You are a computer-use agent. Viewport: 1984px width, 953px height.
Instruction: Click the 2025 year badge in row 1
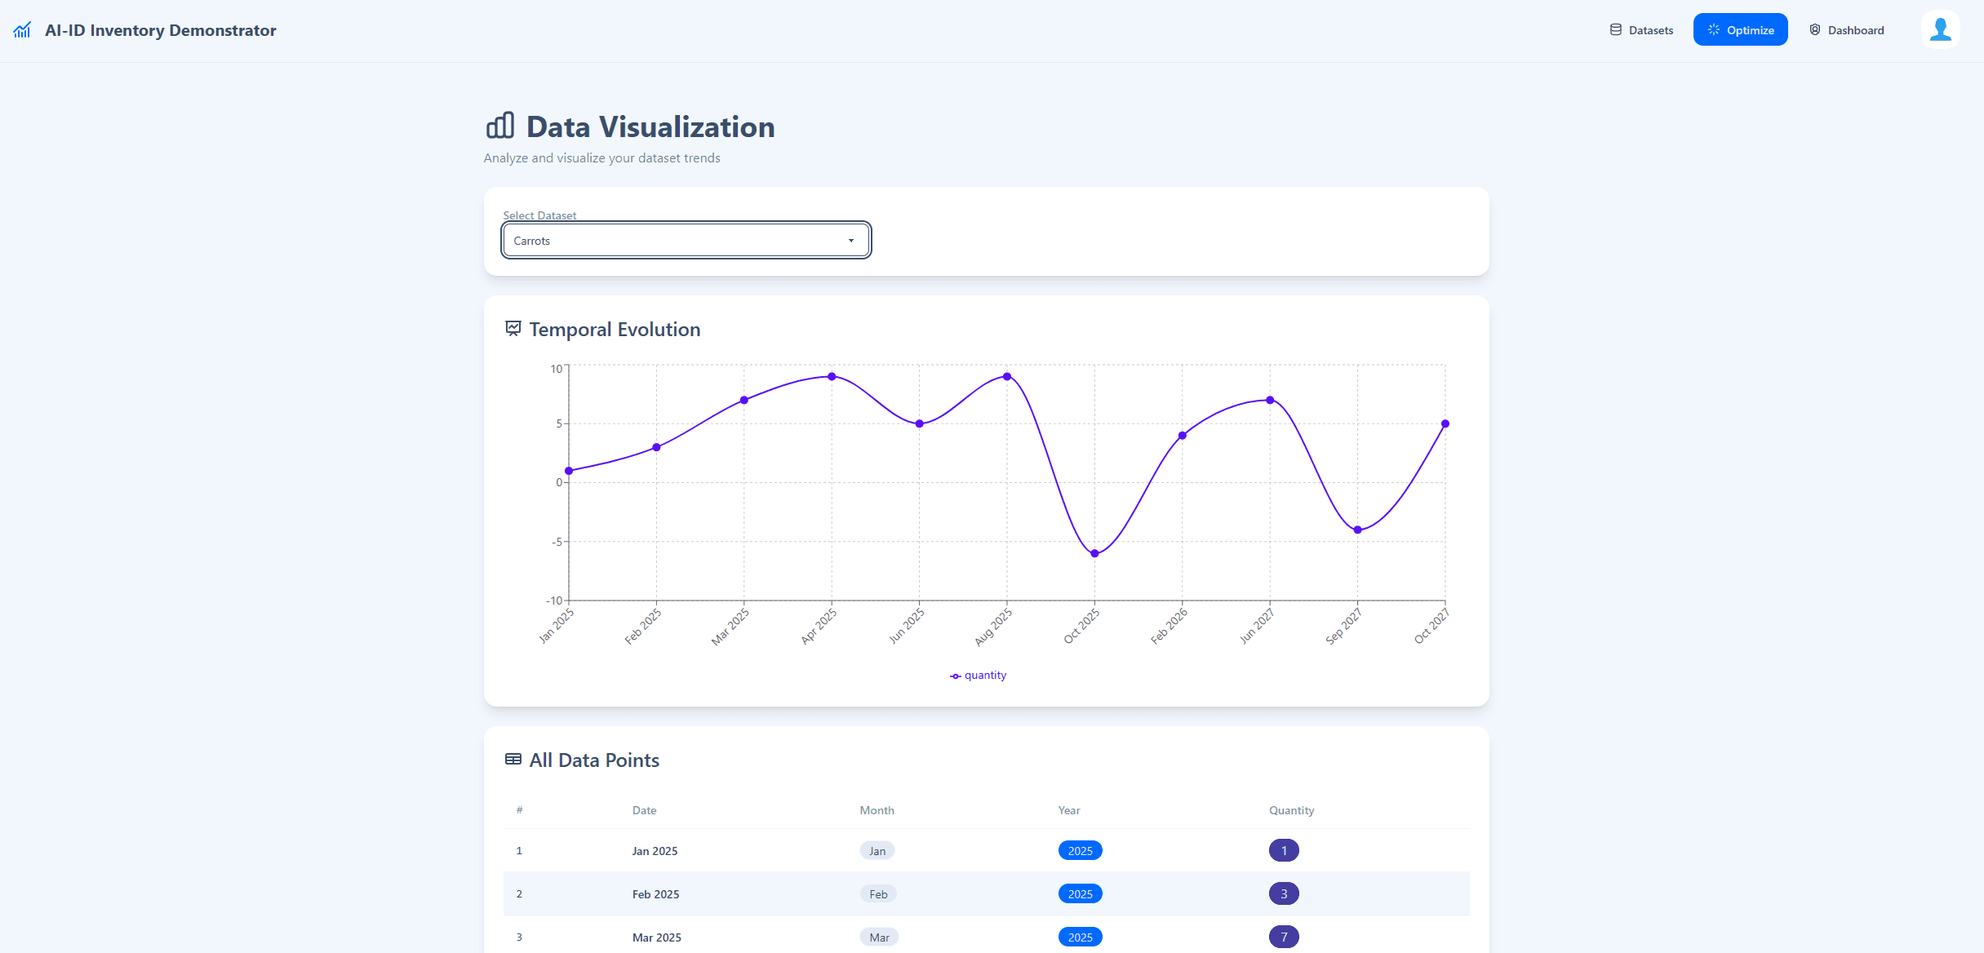tap(1080, 850)
